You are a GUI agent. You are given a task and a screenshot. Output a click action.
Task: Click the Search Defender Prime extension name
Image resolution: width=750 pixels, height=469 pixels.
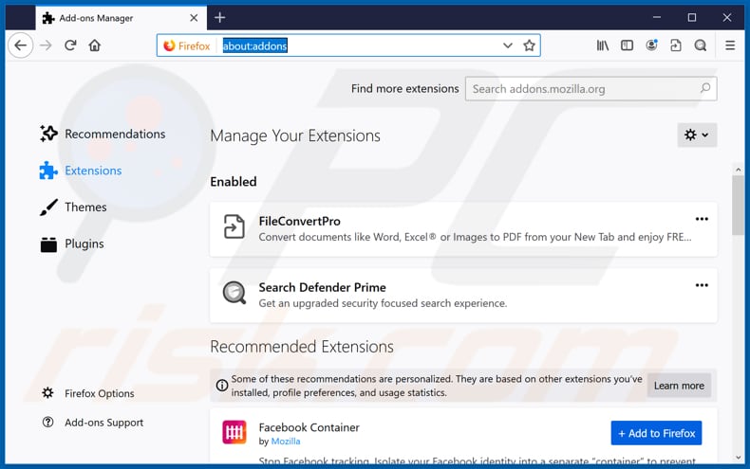(322, 287)
